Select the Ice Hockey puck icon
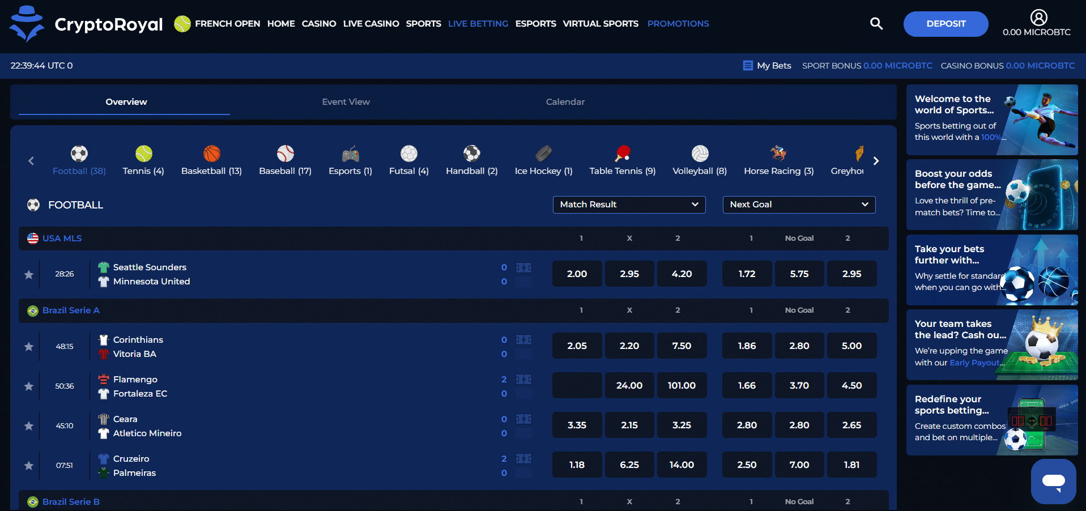The height and width of the screenshot is (511, 1086). [544, 154]
